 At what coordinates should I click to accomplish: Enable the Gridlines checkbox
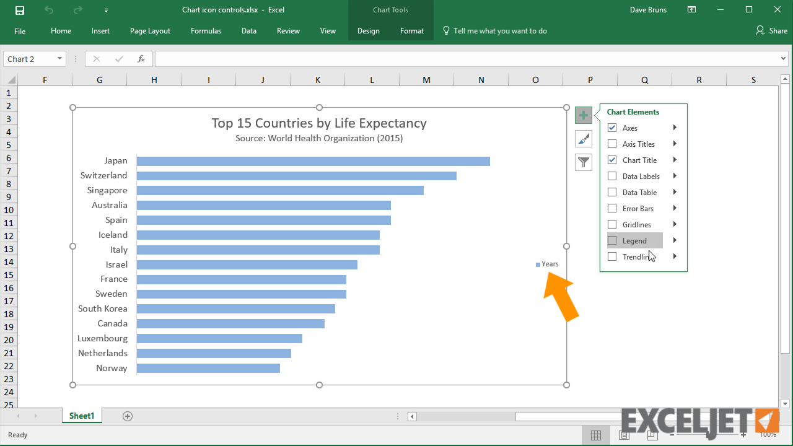611,224
